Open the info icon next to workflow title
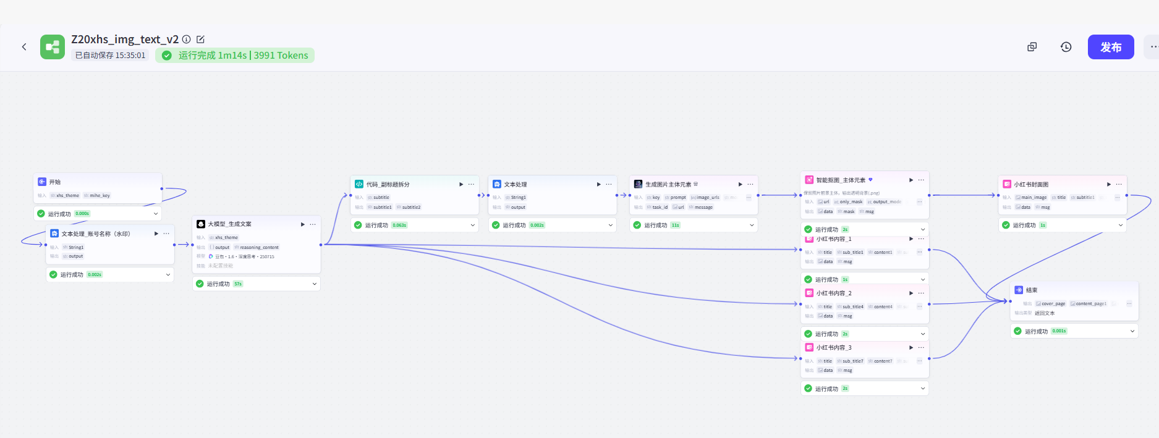This screenshot has height=438, width=1159. (187, 39)
